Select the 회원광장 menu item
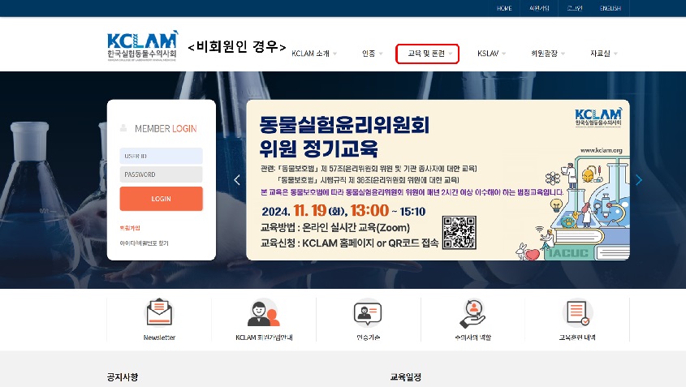 (548, 54)
